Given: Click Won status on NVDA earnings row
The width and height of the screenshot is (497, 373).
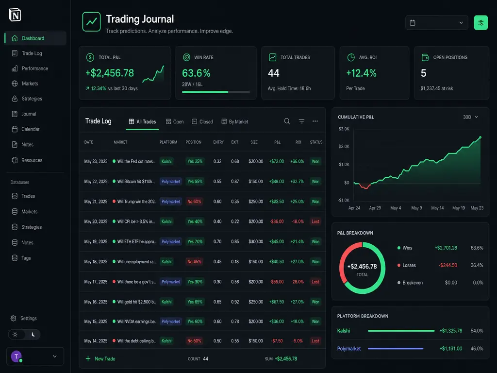Looking at the screenshot, I should 315,322.
